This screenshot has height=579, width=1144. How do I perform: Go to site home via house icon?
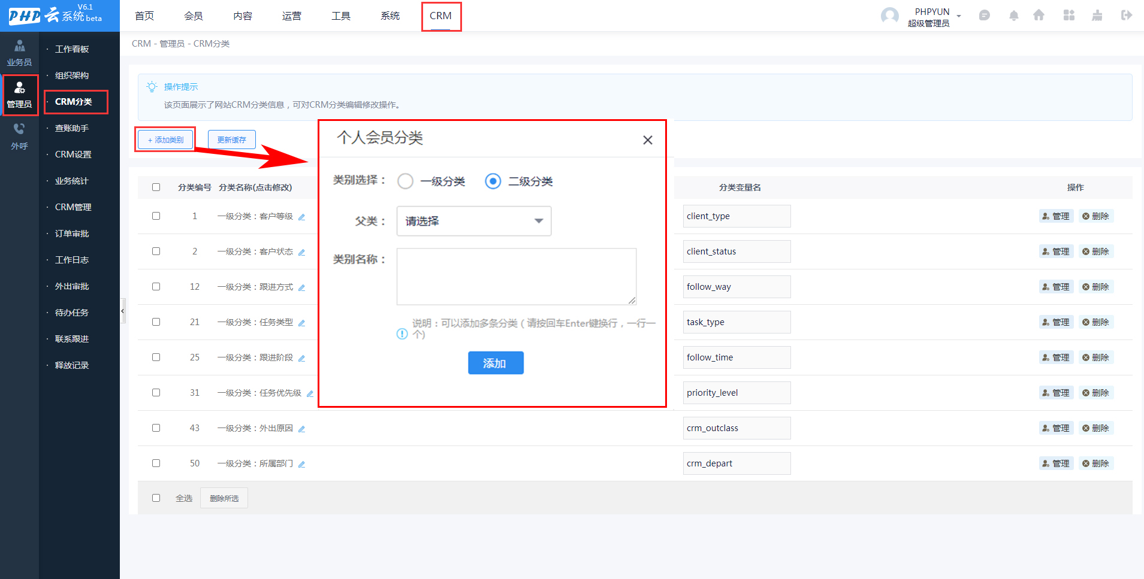[1039, 16]
